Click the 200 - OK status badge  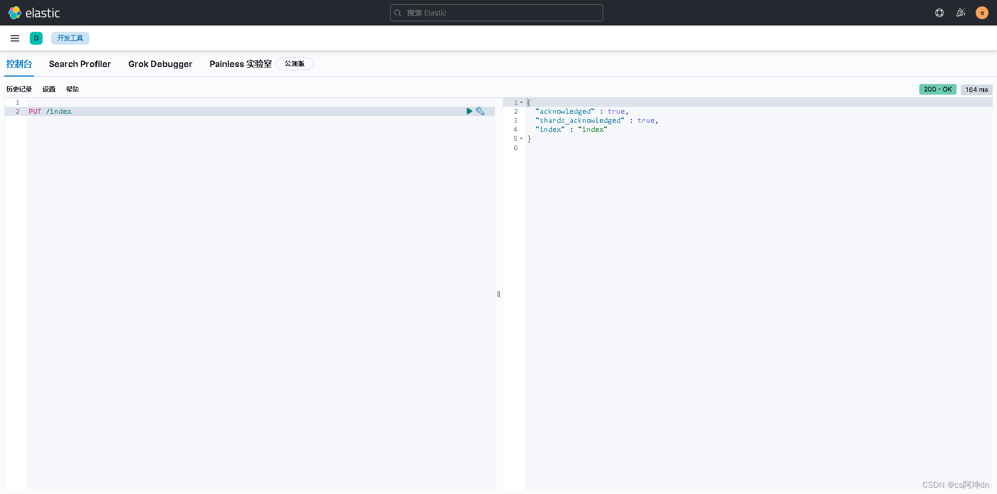[938, 89]
